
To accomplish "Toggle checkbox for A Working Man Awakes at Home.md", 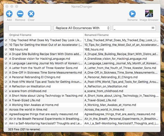I will click(x=6, y=105).
